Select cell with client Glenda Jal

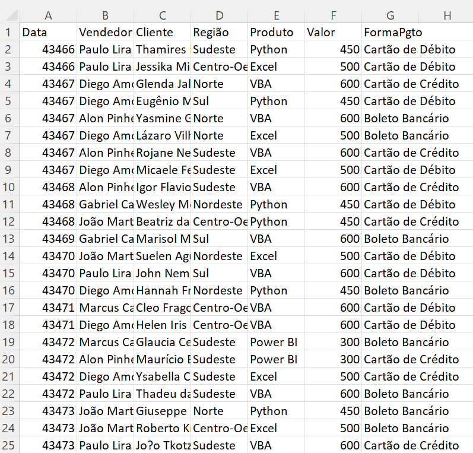click(x=162, y=84)
